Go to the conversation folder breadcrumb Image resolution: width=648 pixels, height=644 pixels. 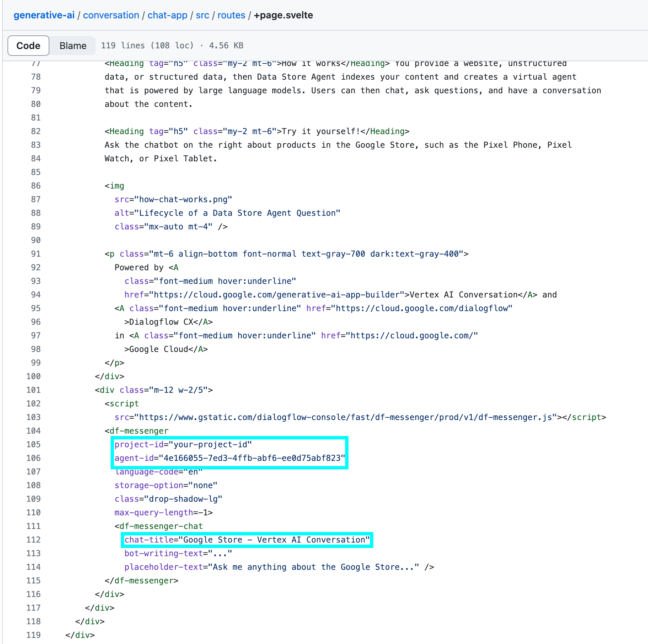[x=111, y=15]
